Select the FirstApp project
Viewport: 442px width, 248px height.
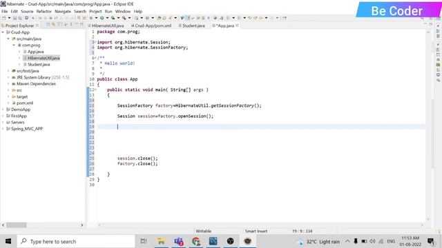[x=19, y=116]
